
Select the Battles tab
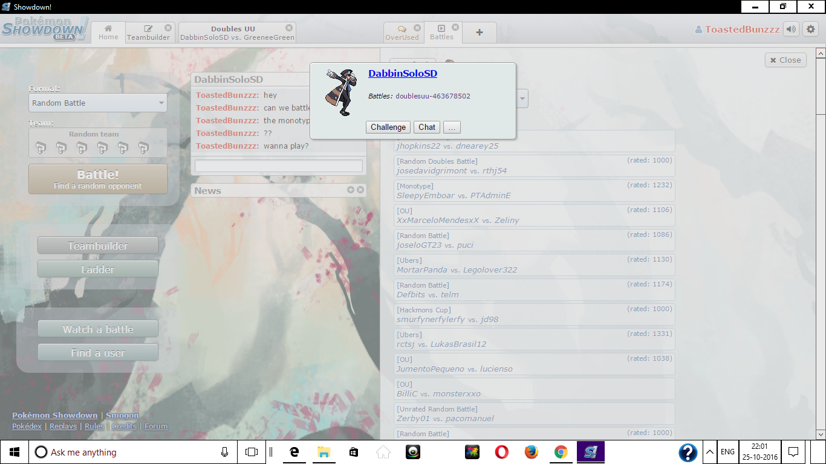click(x=442, y=33)
